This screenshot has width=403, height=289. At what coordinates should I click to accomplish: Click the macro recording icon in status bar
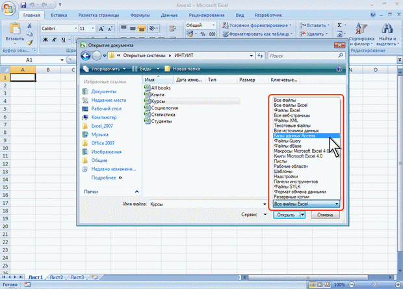(27, 284)
